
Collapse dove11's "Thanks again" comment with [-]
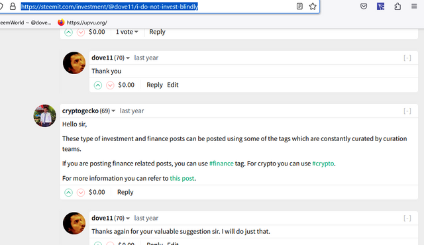407,218
